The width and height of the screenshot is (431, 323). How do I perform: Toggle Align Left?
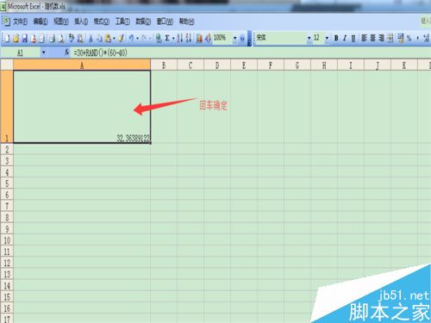(x=364, y=38)
